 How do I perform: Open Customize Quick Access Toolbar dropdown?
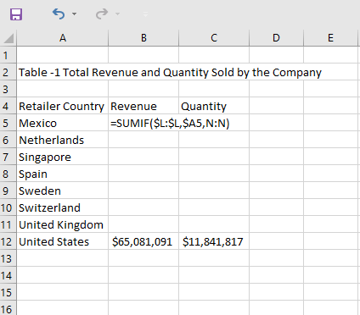[145, 14]
